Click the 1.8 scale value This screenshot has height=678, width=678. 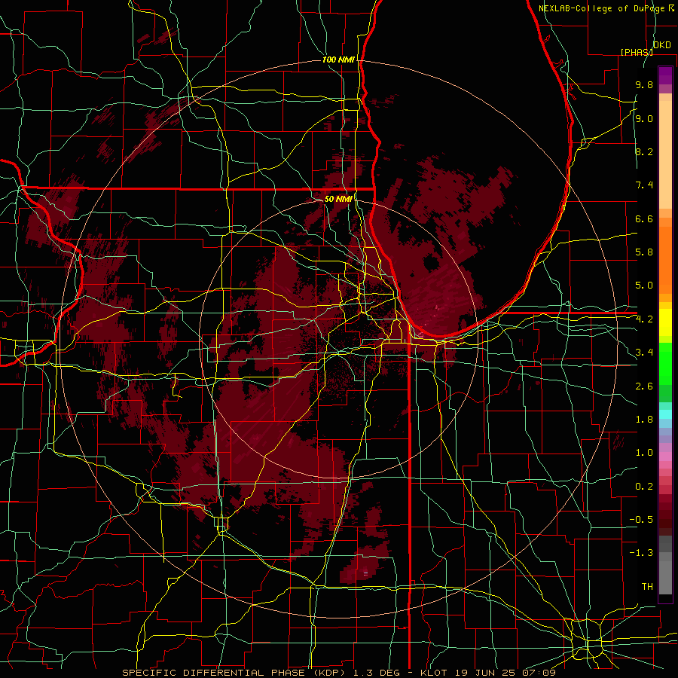coord(644,420)
